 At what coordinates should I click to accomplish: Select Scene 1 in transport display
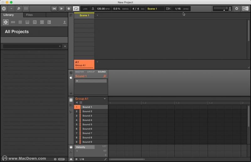[152, 9]
